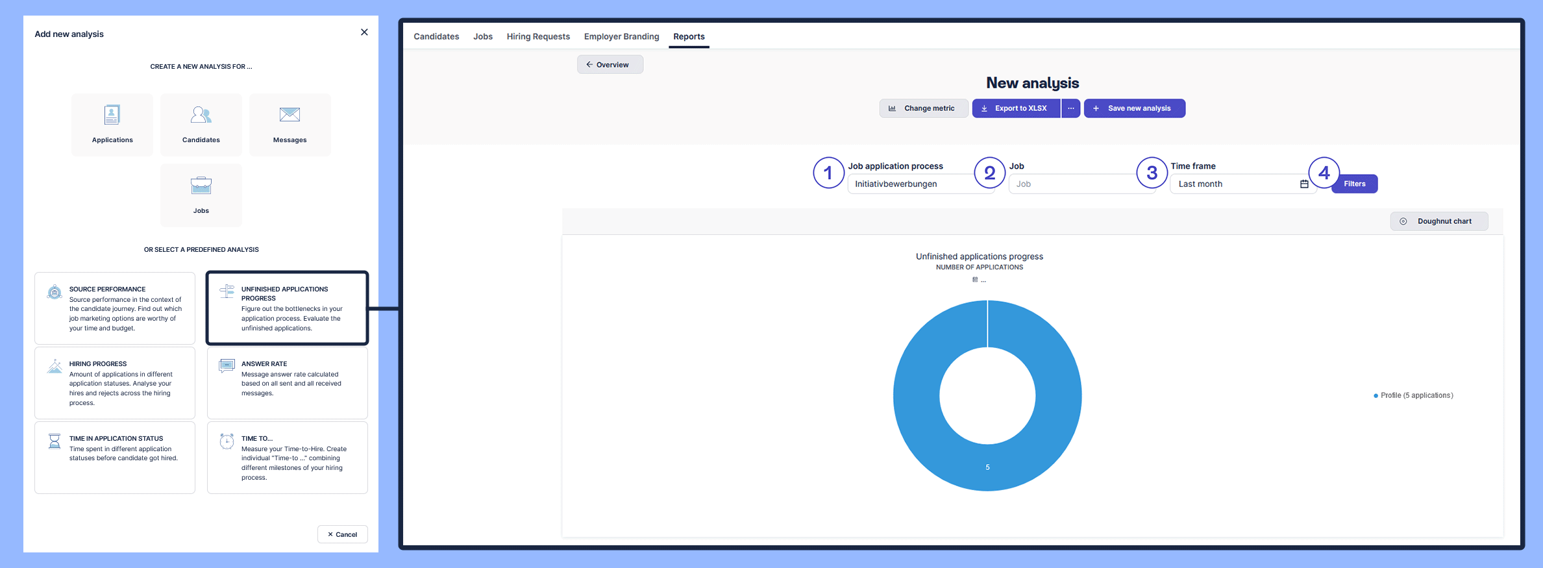1543x568 pixels.
Task: Click calendar icon in Time frame field
Action: (1303, 184)
